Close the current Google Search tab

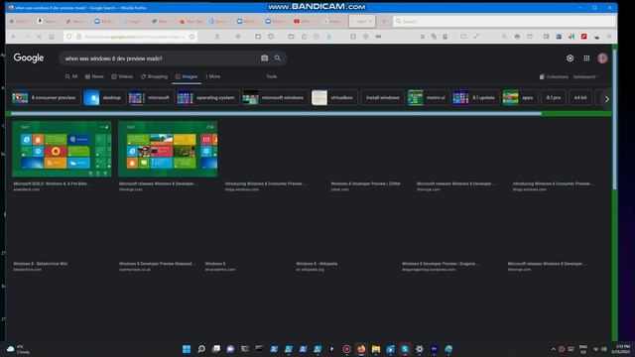370,21
